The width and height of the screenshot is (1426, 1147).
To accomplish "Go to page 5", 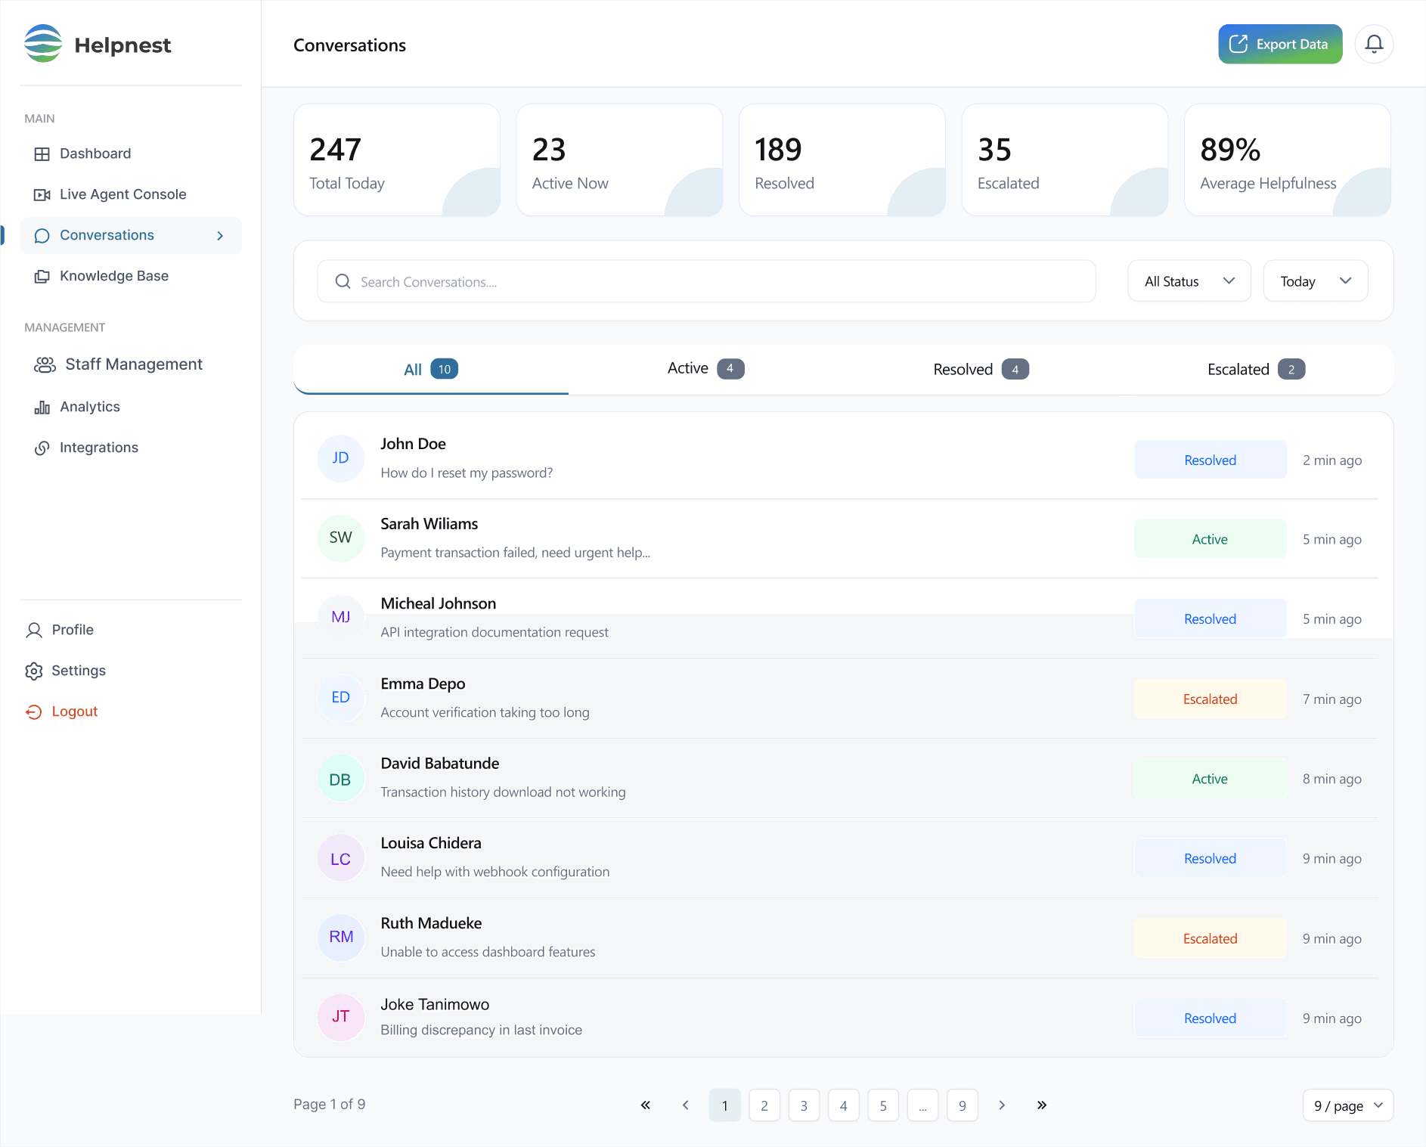I will click(883, 1105).
